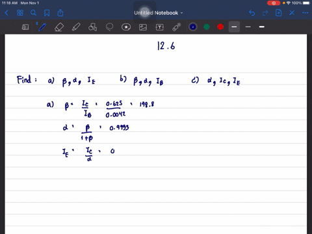Redo the last action
Screen dimensions: 312x234
265,13
